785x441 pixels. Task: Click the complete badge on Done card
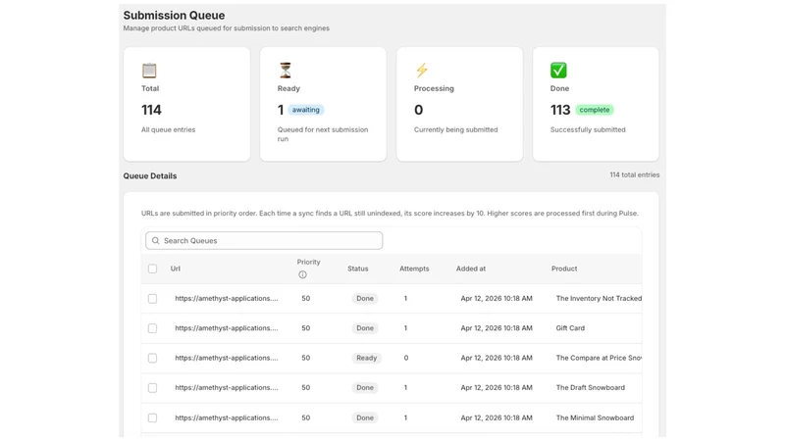point(595,110)
